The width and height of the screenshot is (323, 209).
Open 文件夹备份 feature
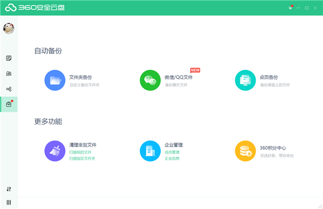[81, 77]
